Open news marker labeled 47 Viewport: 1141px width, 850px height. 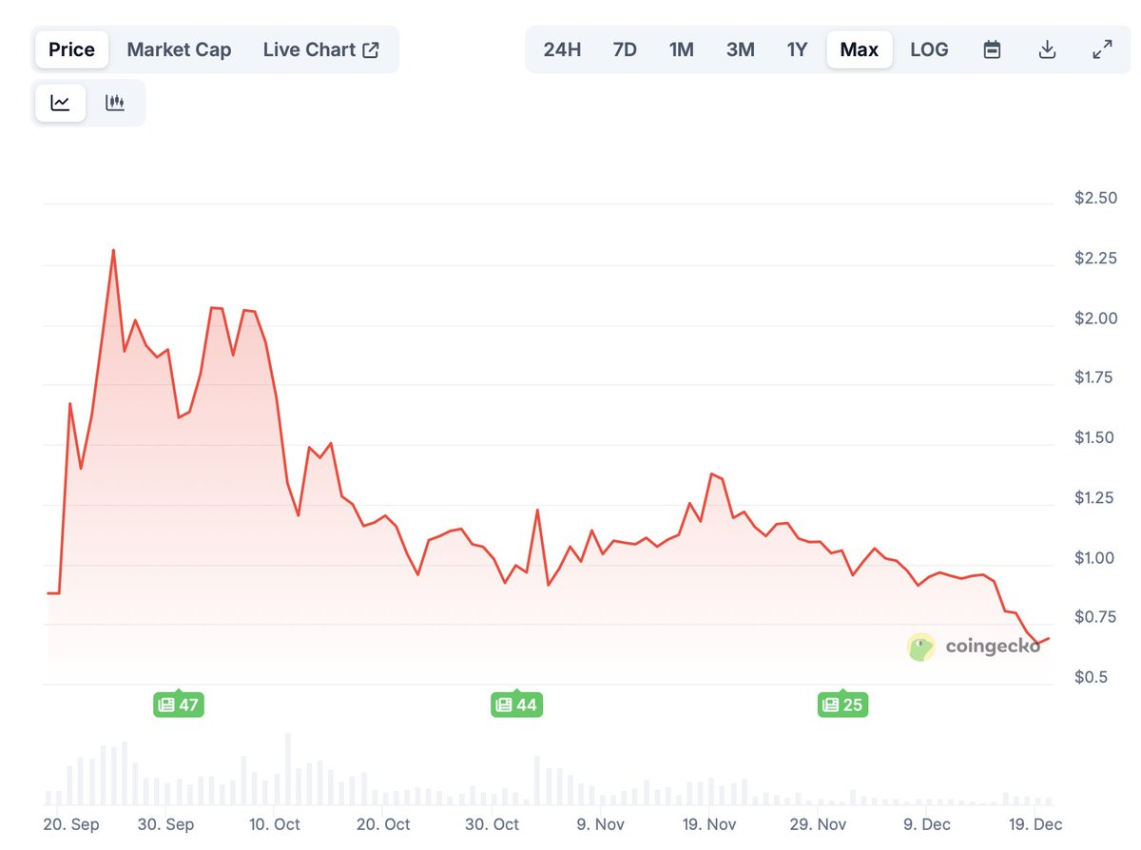179,705
